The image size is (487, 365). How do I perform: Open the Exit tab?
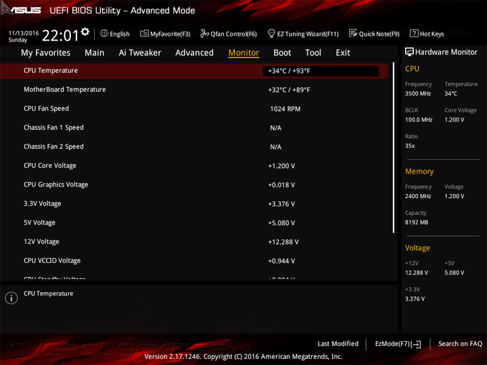coord(342,53)
